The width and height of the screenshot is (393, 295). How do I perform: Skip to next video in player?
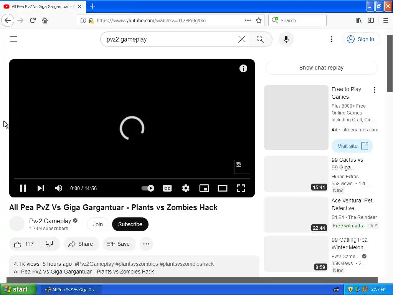click(x=41, y=188)
